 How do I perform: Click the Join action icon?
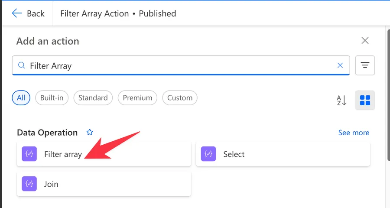pyautogui.click(x=29, y=184)
